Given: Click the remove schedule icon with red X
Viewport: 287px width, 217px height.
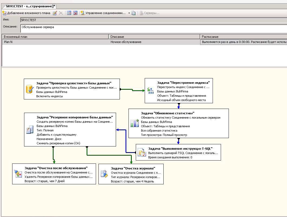Looking at the screenshot, I should pyautogui.click(x=75, y=13).
